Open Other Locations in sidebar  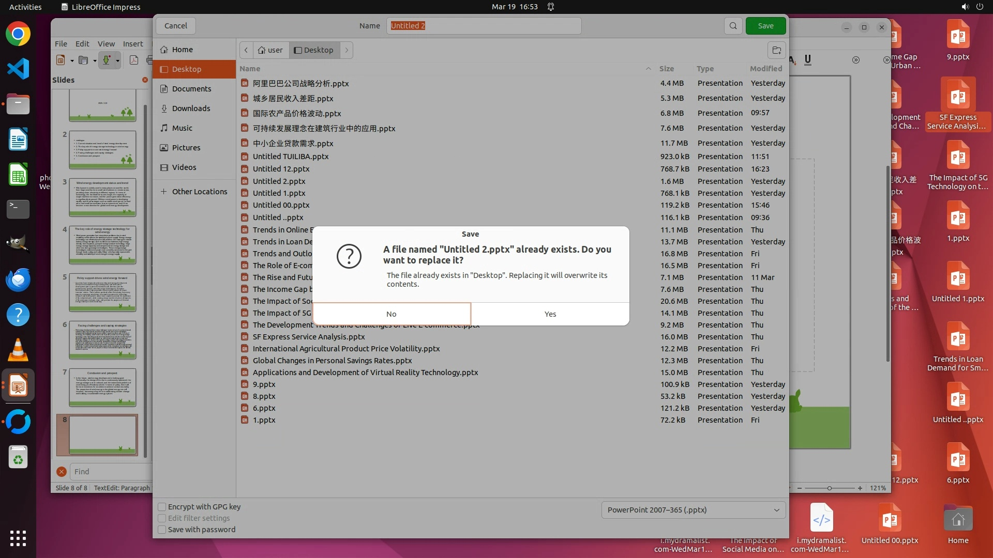(x=199, y=192)
